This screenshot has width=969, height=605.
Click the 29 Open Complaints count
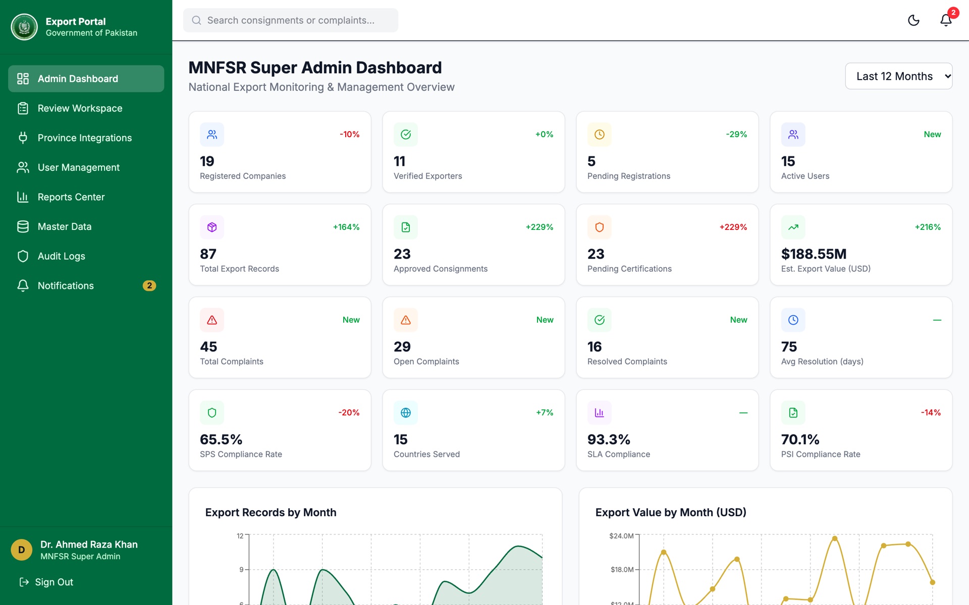tap(402, 347)
